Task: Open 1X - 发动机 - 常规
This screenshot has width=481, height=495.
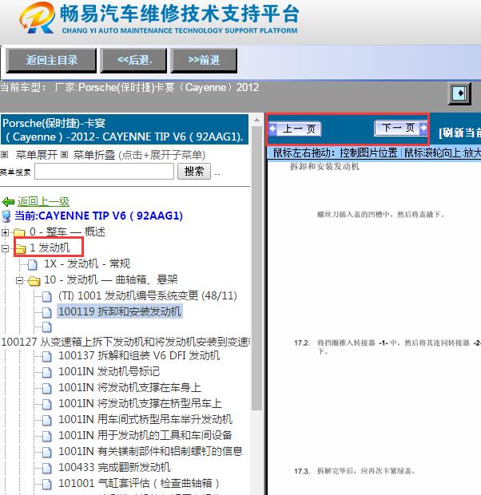Action: click(87, 263)
